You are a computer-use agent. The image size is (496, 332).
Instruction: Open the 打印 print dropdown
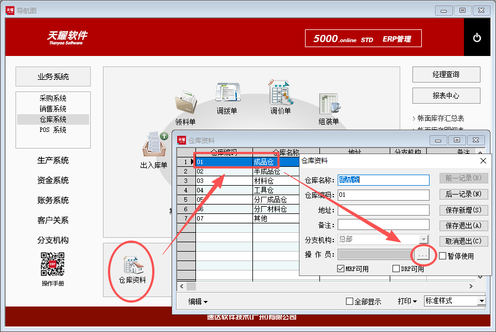407,301
